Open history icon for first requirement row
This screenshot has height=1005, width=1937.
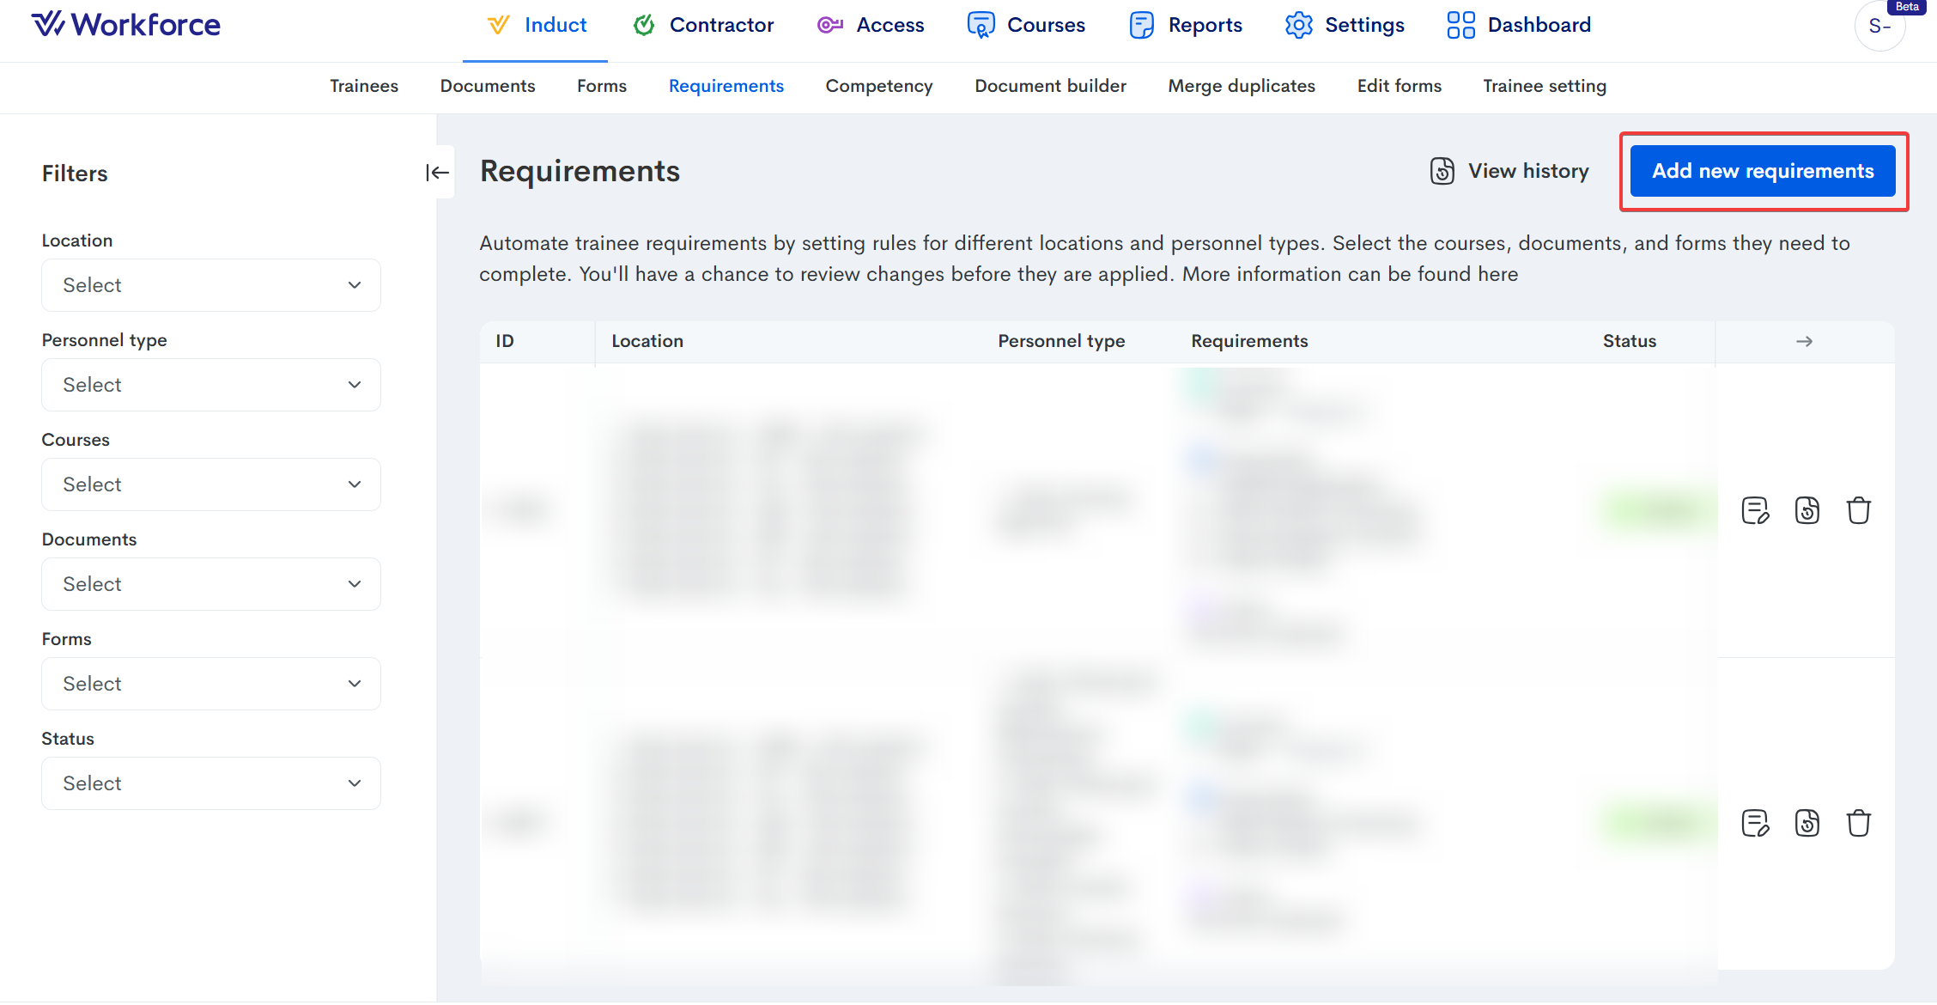click(1806, 510)
